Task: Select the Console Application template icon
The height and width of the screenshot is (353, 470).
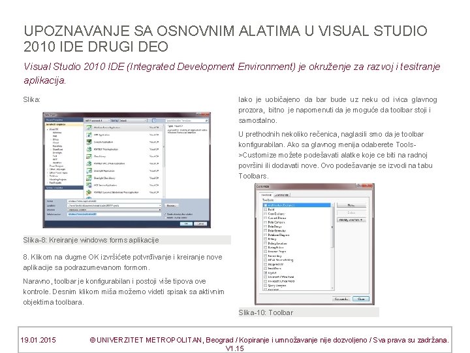Action: pyautogui.click(x=89, y=142)
